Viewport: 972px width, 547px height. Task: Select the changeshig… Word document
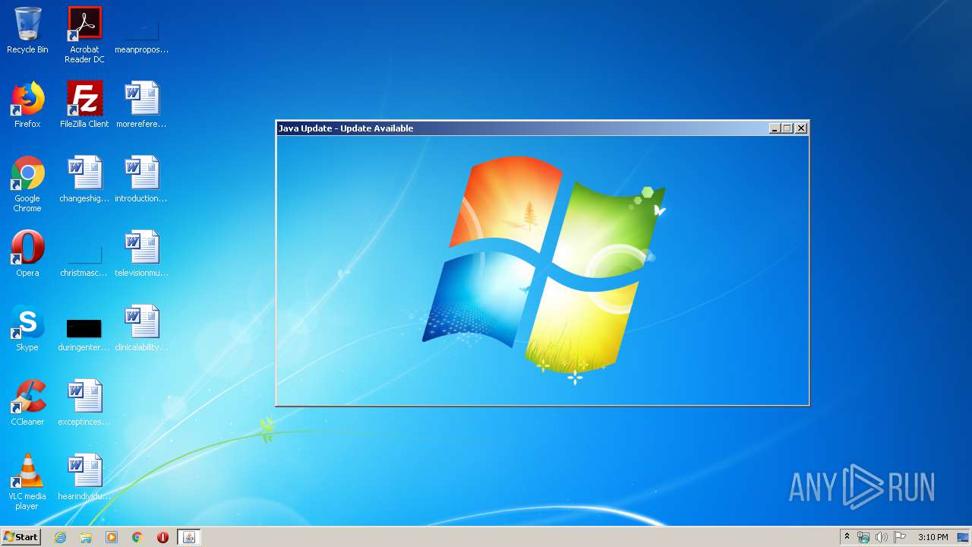pyautogui.click(x=84, y=179)
